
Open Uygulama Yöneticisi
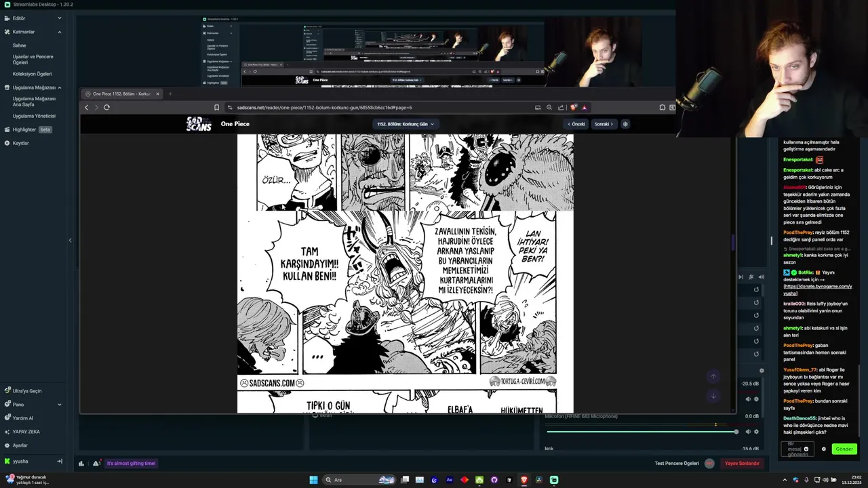(34, 116)
